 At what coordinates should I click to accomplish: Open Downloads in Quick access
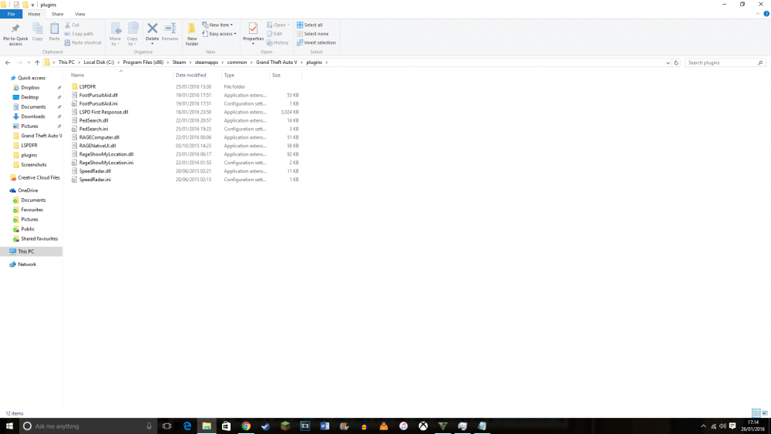pos(33,116)
